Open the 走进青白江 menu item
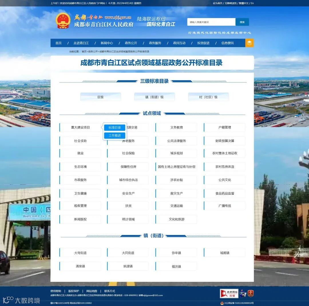This screenshot has width=309, height=306. pyautogui.click(x=81, y=43)
